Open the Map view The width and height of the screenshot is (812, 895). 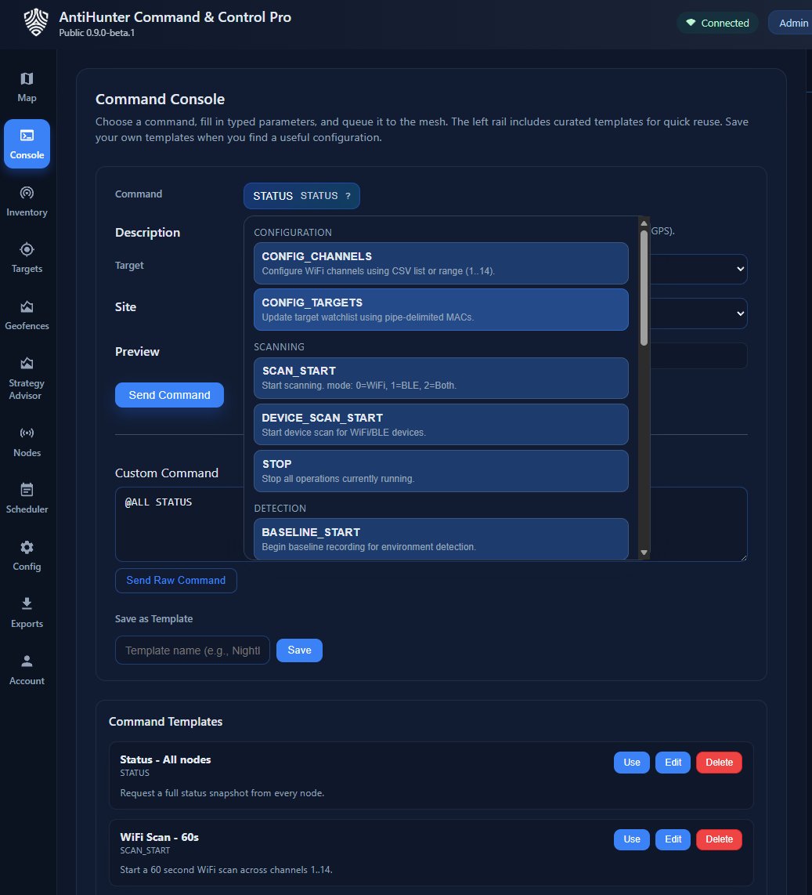tap(27, 86)
